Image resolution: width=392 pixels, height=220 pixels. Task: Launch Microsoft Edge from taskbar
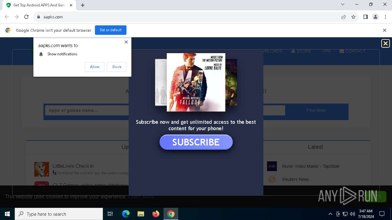tap(126, 214)
